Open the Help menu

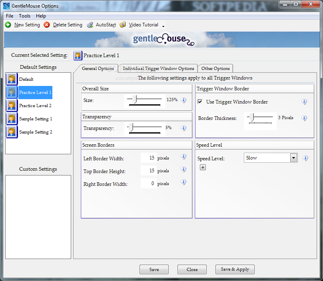41,16
